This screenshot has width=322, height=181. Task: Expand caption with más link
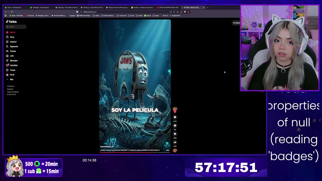[x=168, y=150]
